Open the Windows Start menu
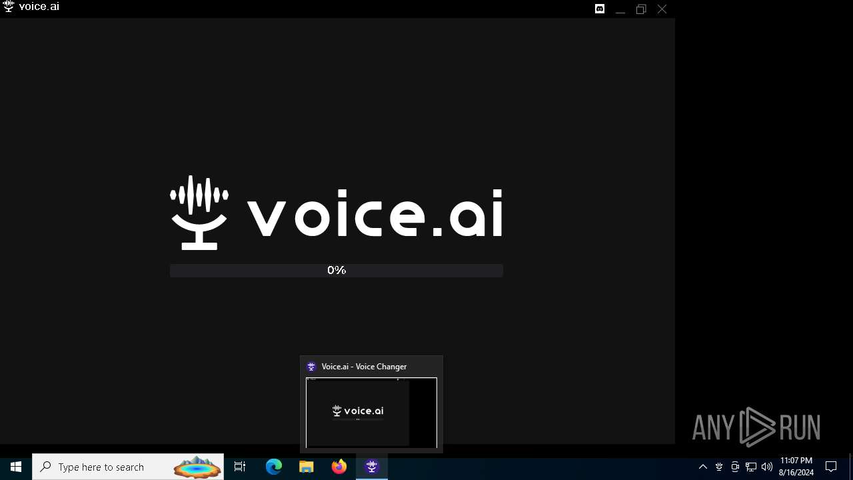Screen dimensions: 853x480 (x=16, y=467)
